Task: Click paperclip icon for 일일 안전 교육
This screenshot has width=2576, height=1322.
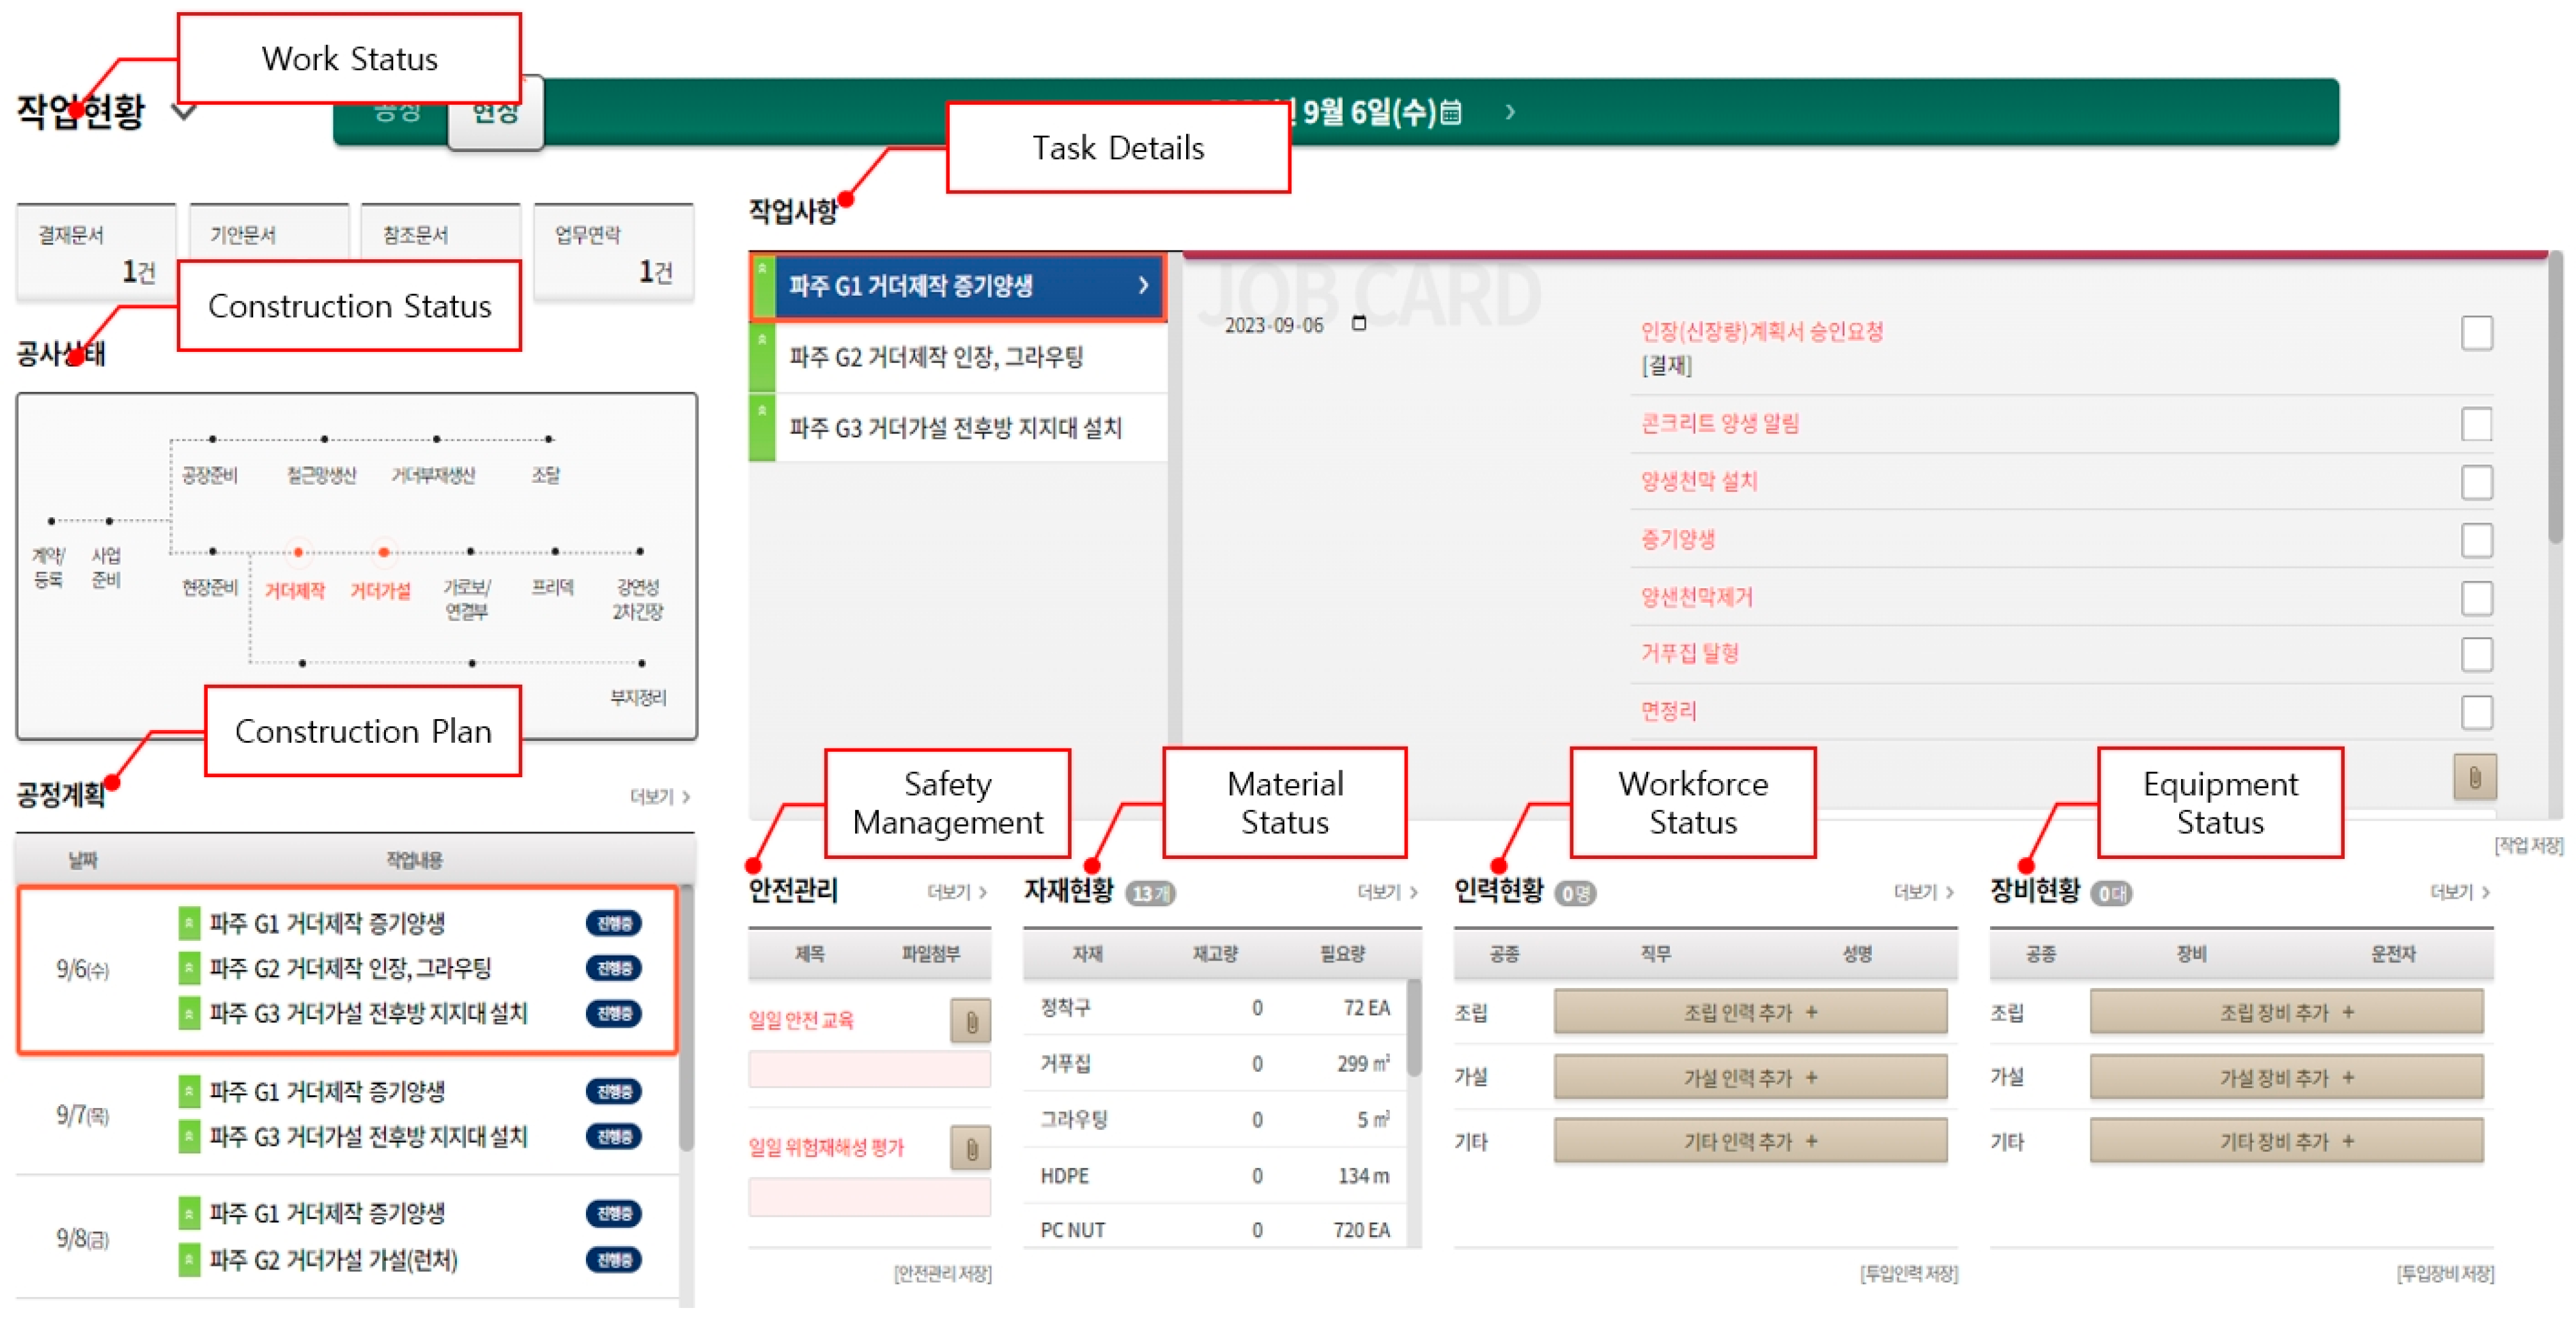Action: click(x=970, y=1021)
